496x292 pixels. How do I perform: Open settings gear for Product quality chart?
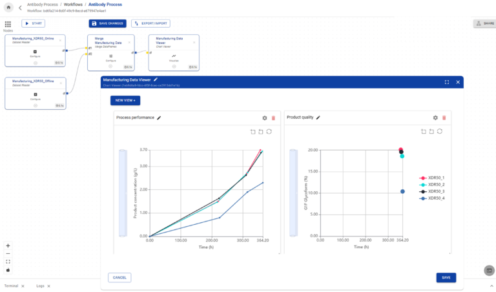point(435,118)
